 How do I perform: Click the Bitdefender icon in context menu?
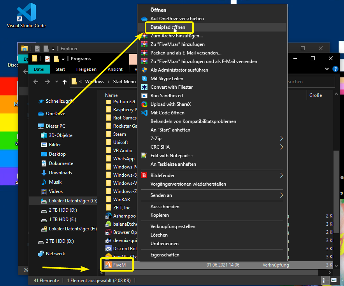[144, 175]
